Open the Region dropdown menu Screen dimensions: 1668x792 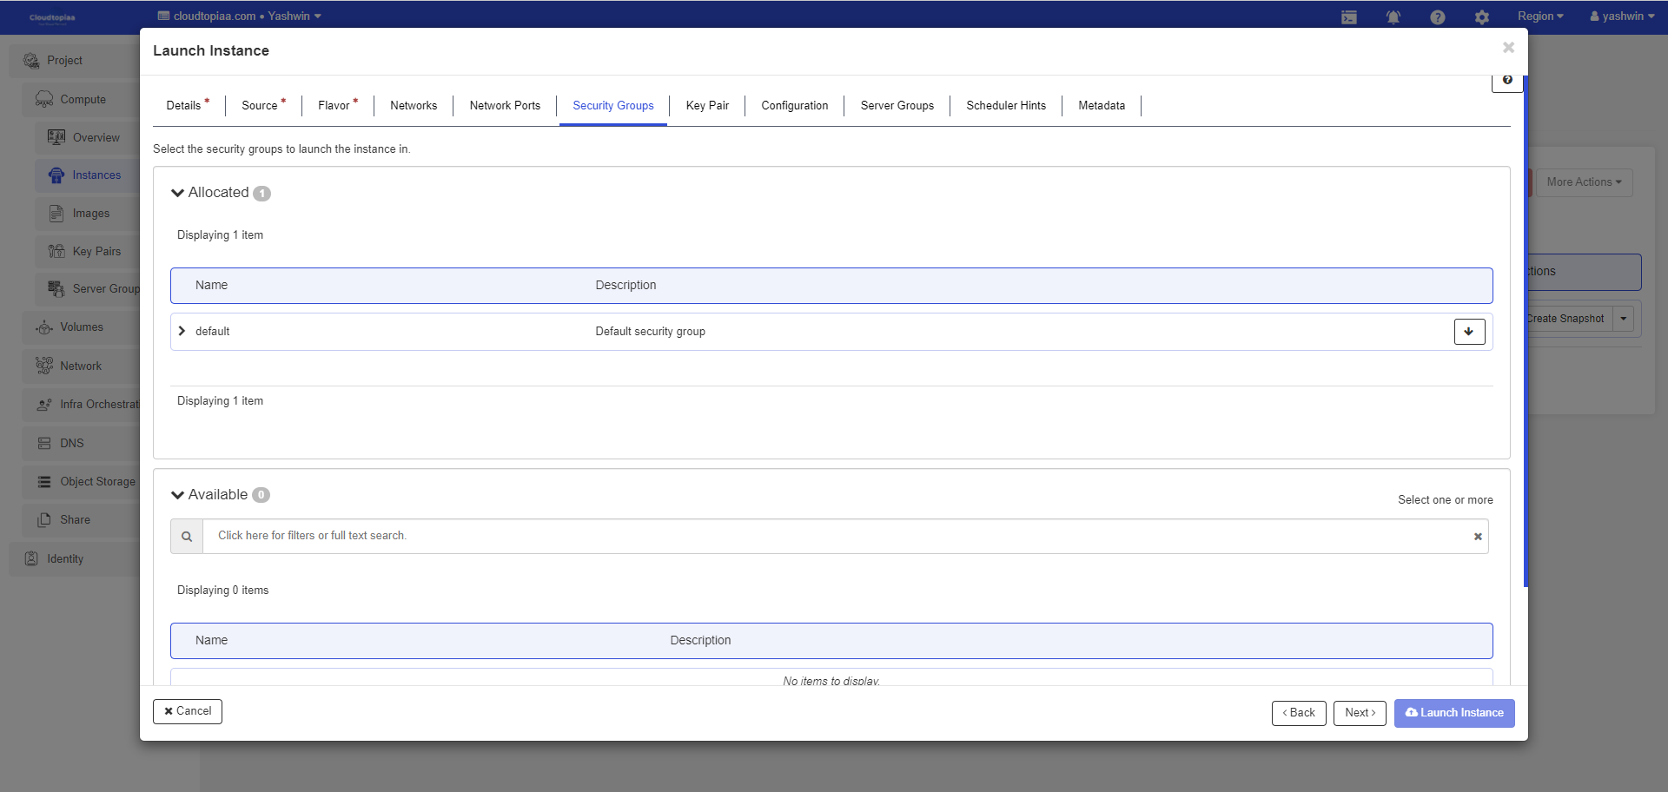[1539, 16]
